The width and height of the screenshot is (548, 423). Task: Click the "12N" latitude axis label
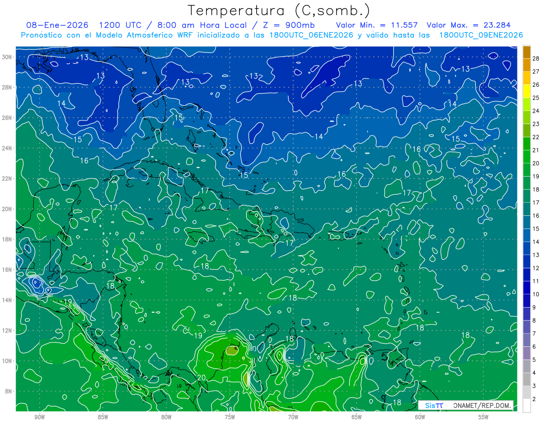pyautogui.click(x=7, y=330)
